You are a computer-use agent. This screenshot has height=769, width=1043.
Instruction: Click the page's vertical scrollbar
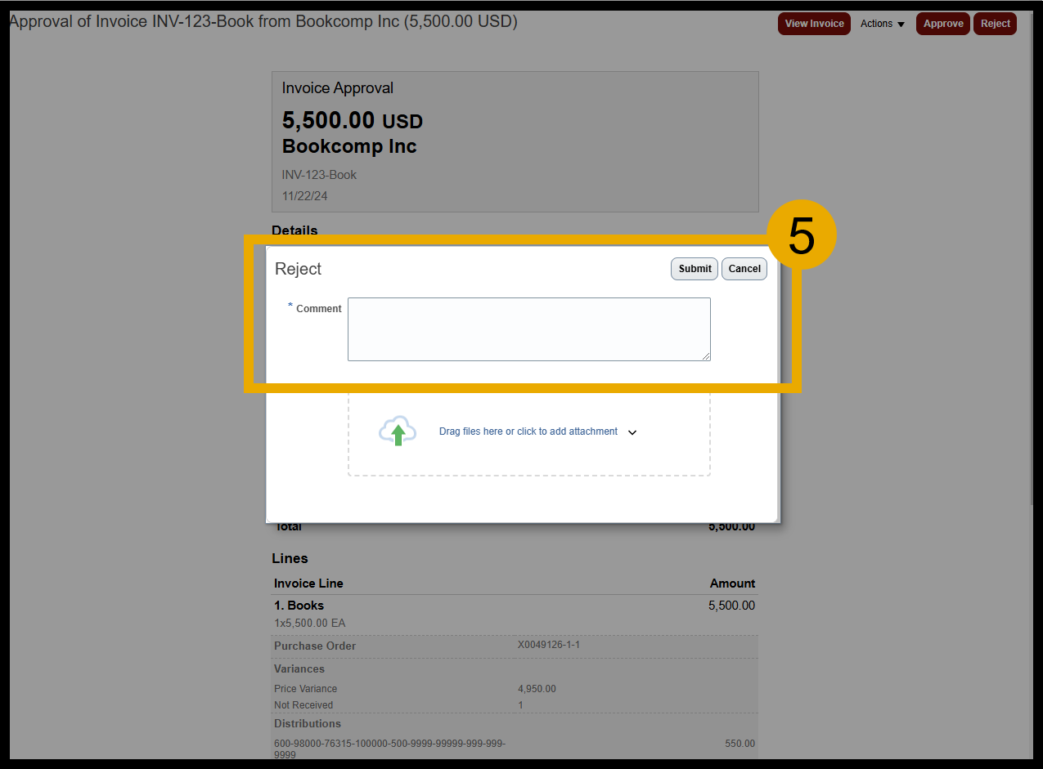[x=1036, y=245]
